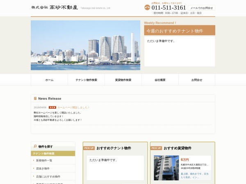Click the orange telephone icon
The width and height of the screenshot is (246, 184).
tap(147, 7)
